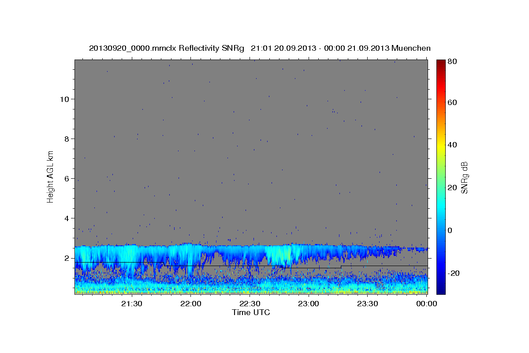Click the 21:30 time tick label
Screen dimensions: 529x353
[132, 304]
